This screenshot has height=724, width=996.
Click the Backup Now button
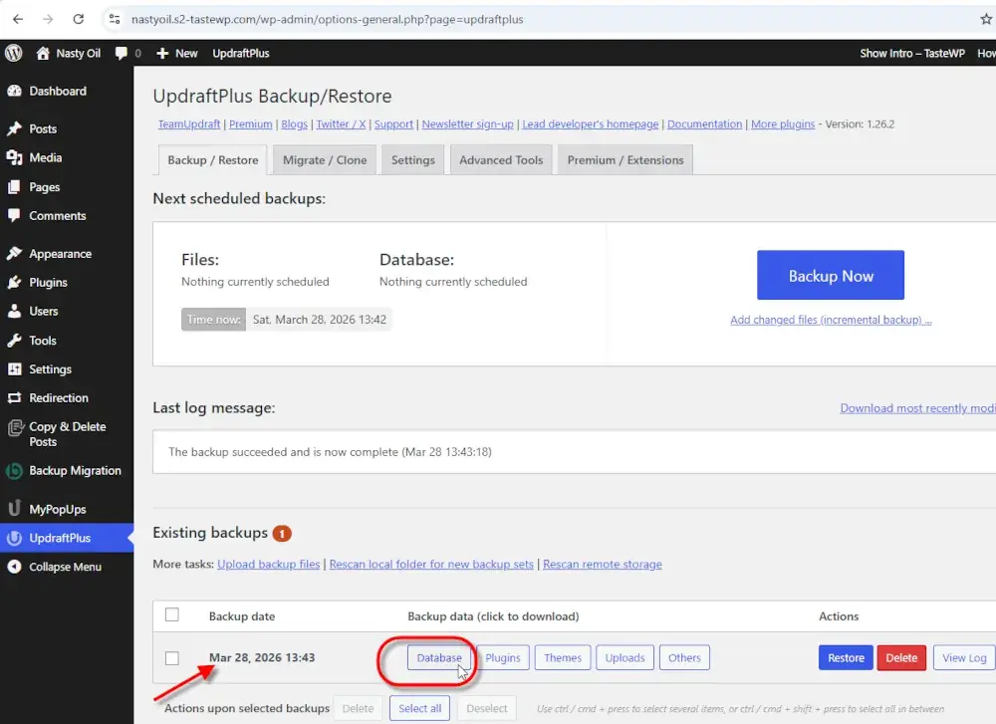pos(831,275)
